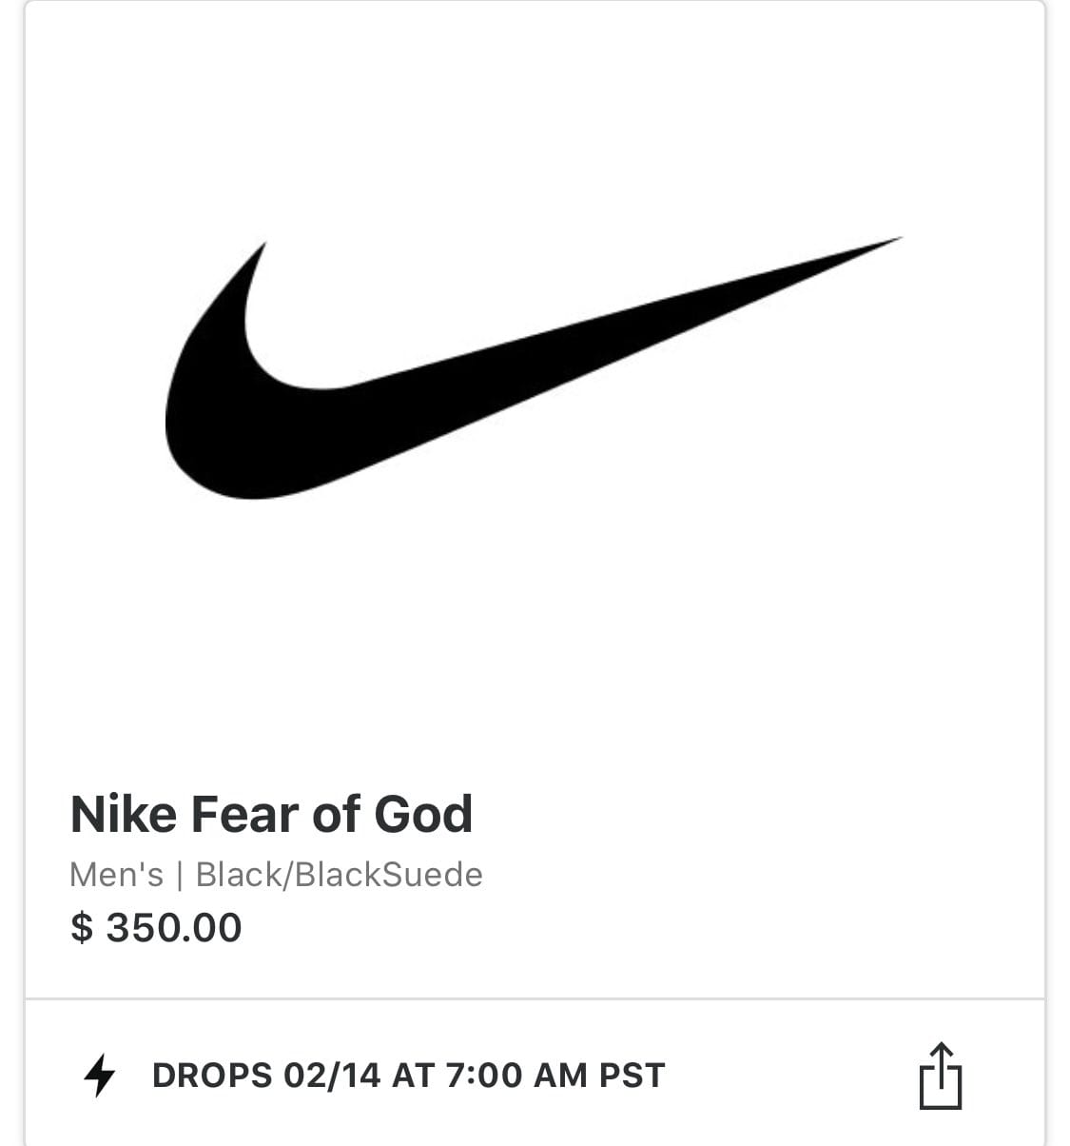Screen dimensions: 1070x1146
Task: Tap the word DROPS in the footer
Action: coord(212,1076)
